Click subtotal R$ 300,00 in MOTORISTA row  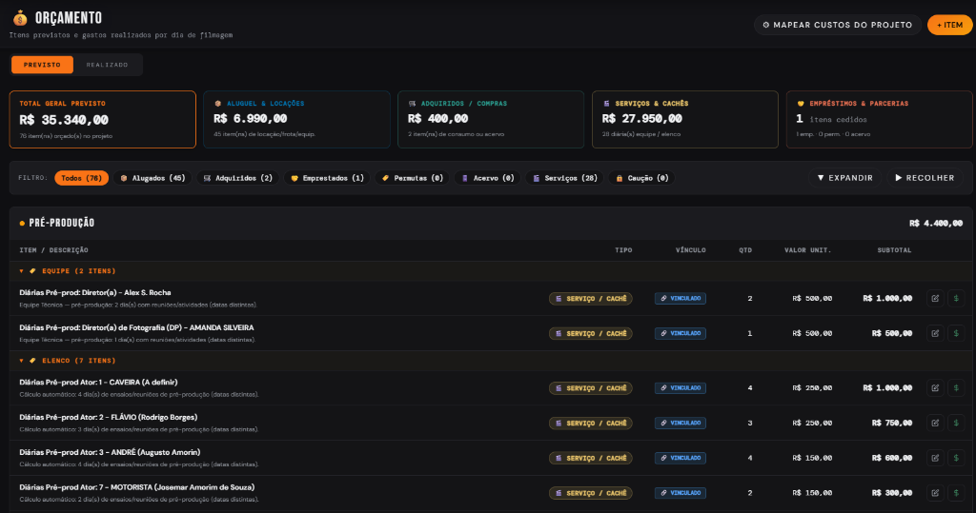pos(892,492)
